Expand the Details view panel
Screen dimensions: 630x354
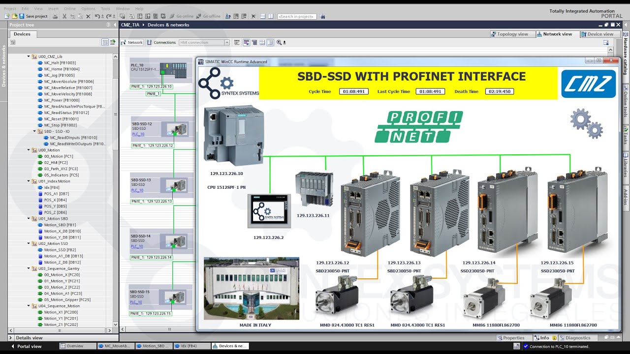[x=12, y=338]
